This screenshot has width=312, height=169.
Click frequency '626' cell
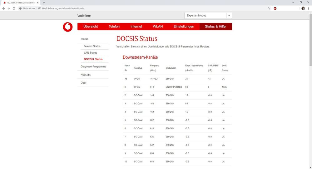pyautogui.click(x=152, y=137)
